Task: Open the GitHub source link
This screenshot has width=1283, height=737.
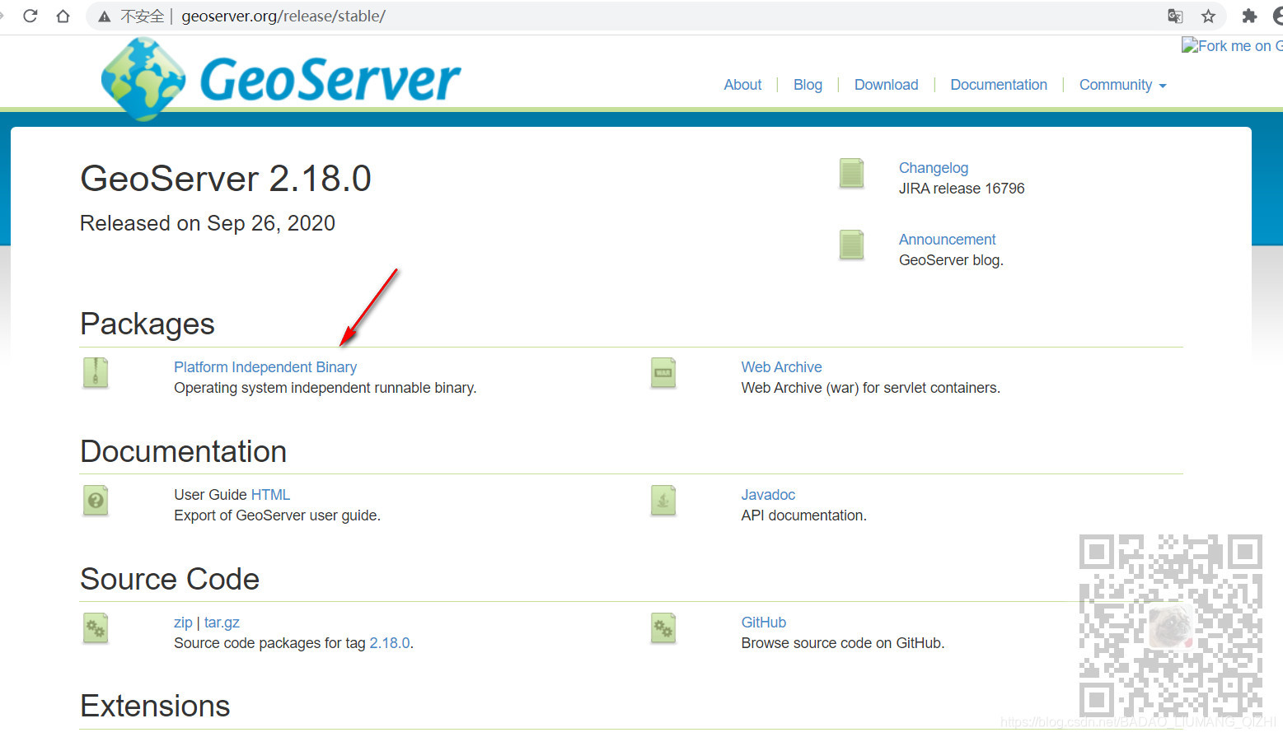Action: (x=763, y=623)
